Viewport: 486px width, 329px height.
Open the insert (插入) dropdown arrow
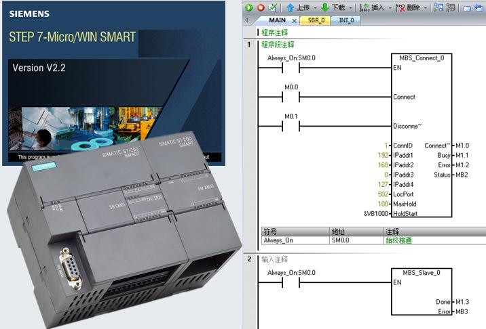[390, 8]
